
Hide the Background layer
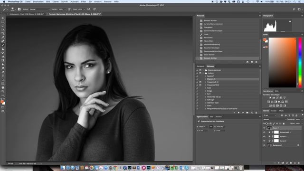click(x=264, y=145)
